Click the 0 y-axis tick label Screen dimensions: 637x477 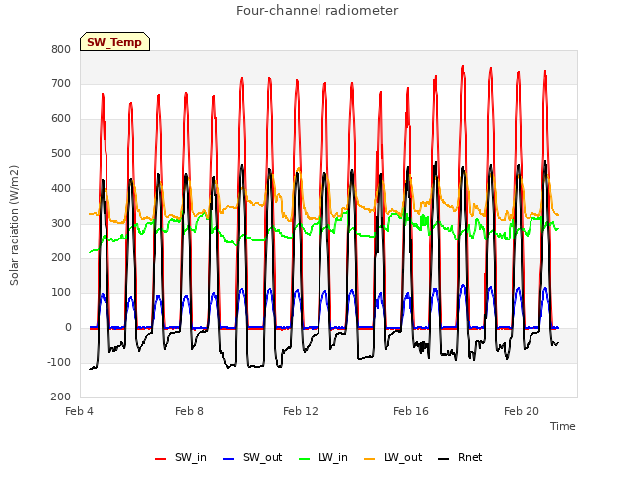click(68, 328)
